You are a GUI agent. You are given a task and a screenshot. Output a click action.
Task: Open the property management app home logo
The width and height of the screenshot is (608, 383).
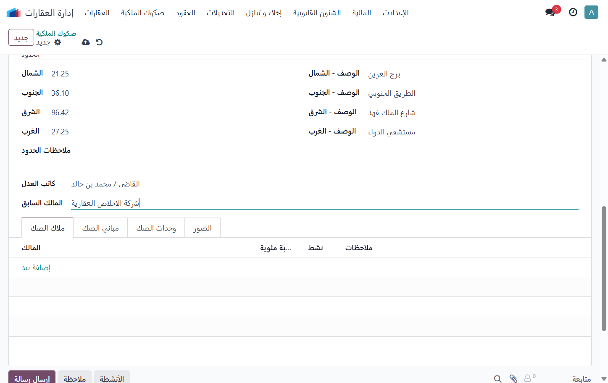click(x=14, y=13)
